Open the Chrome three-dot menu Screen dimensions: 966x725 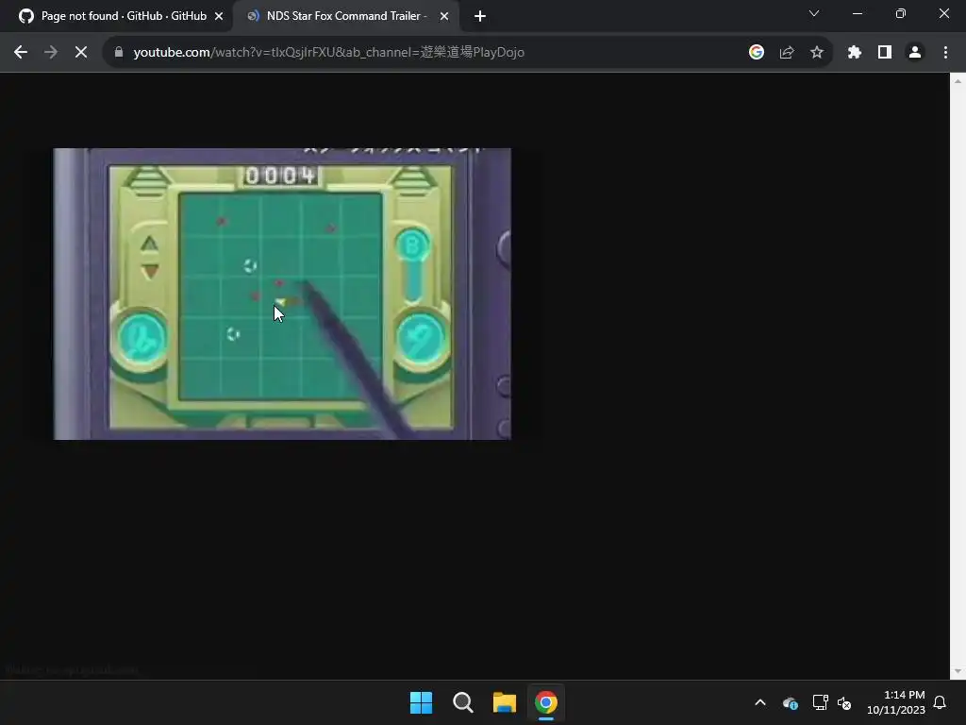click(x=945, y=53)
